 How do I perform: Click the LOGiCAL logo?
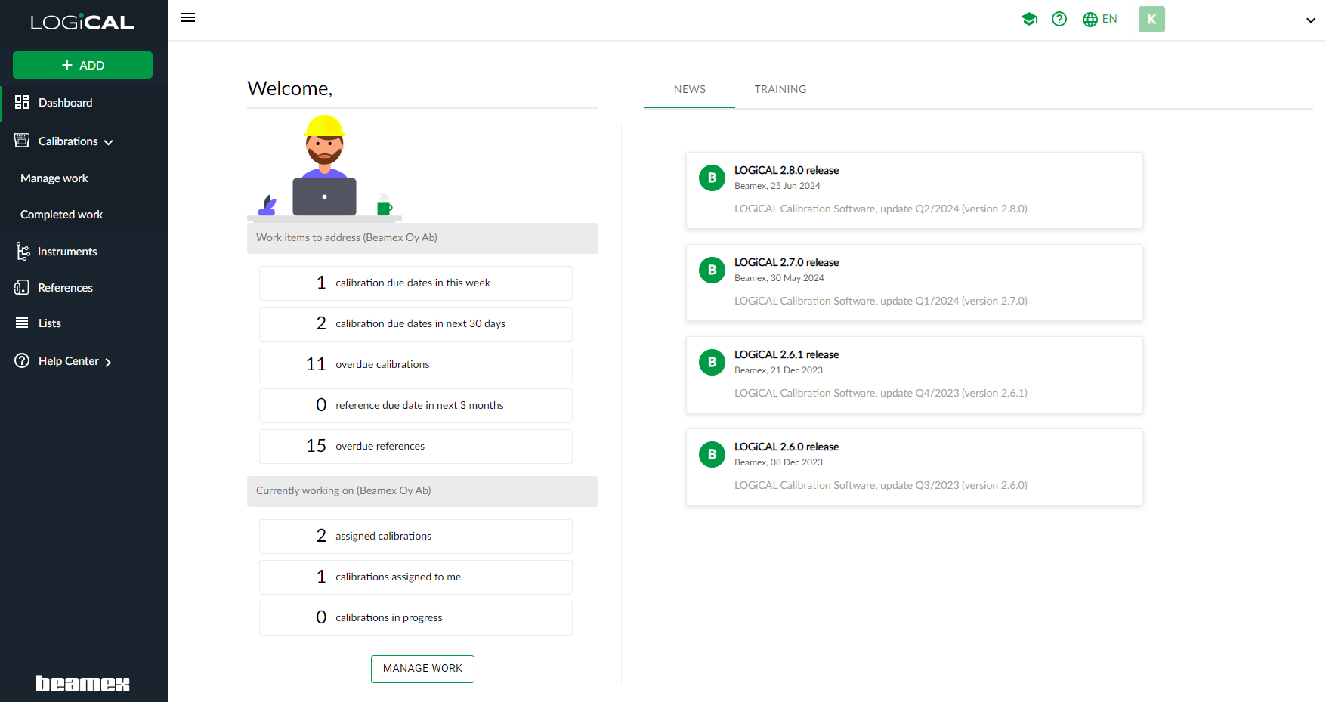point(82,23)
